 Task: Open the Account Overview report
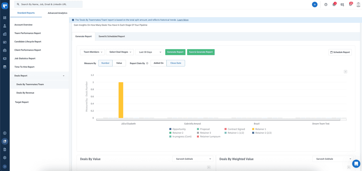[x=24, y=25]
